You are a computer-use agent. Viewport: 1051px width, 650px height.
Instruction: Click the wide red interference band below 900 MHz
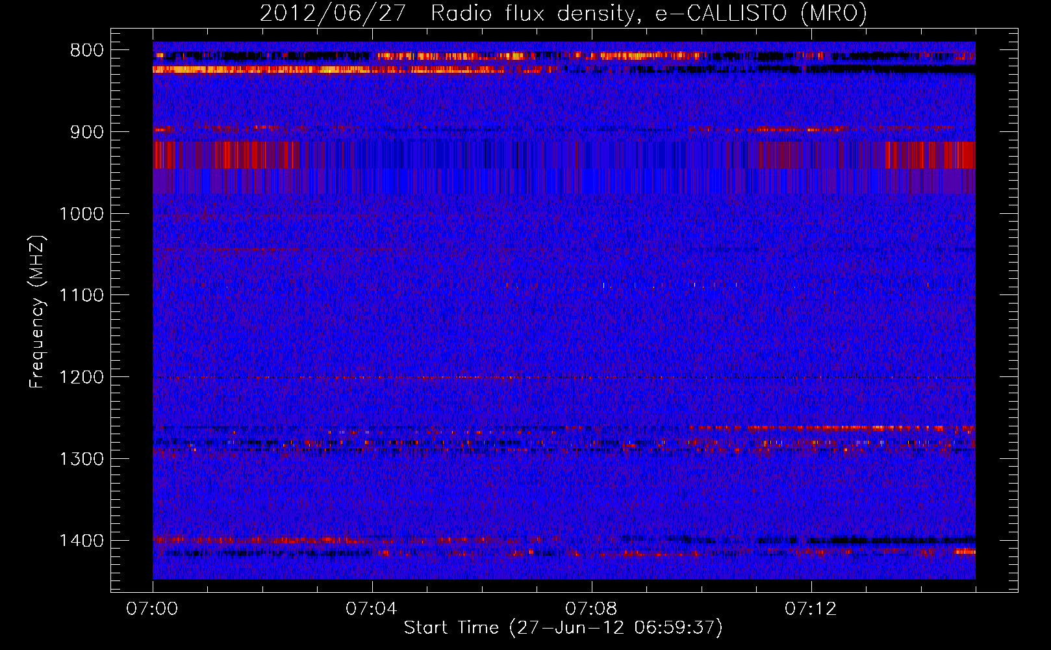click(x=564, y=155)
